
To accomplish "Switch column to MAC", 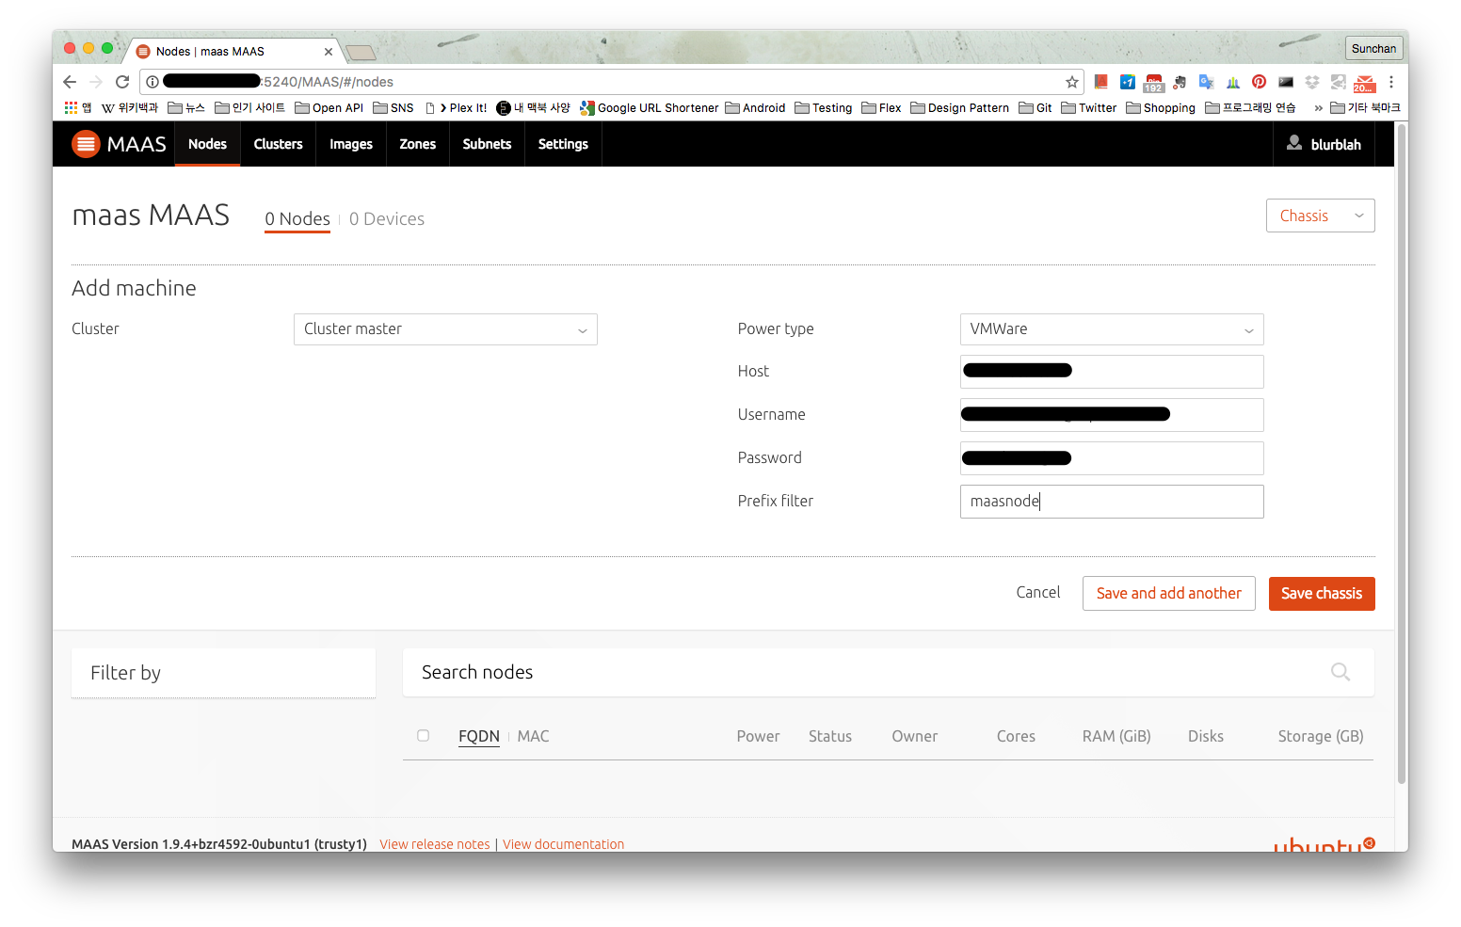I will tap(533, 736).
